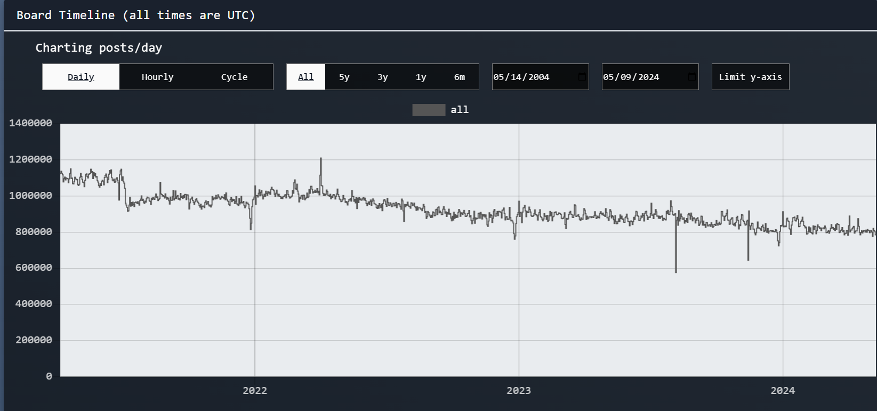877x411 pixels.
Task: Switch to Cycle chart mode
Action: click(x=235, y=77)
